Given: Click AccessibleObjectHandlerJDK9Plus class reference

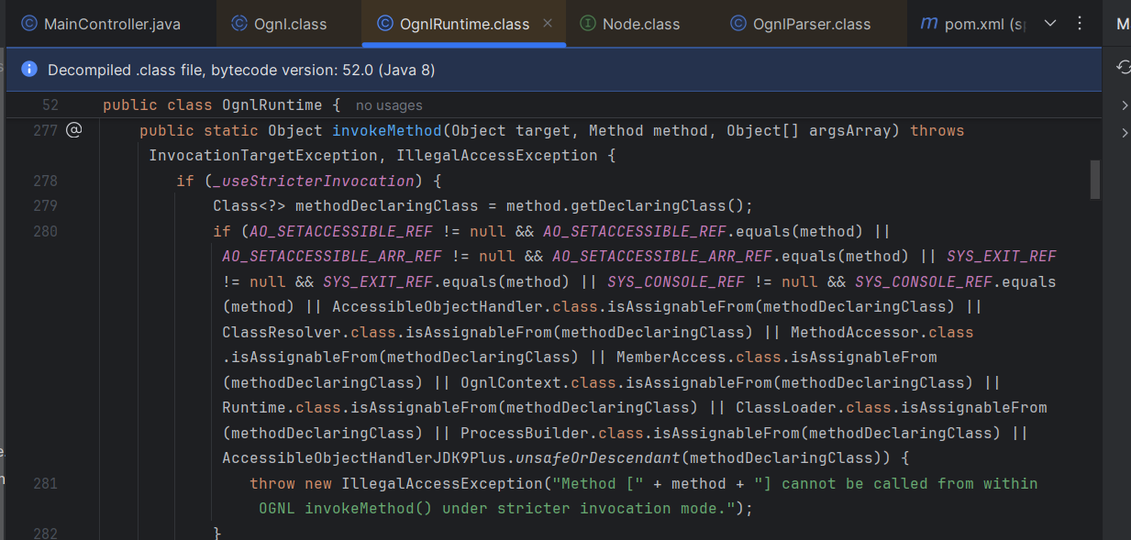Looking at the screenshot, I should [x=364, y=457].
